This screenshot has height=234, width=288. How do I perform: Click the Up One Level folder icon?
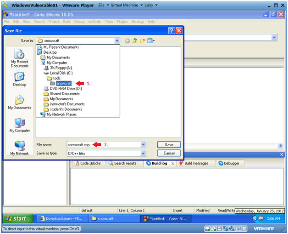pyautogui.click(x=135, y=41)
